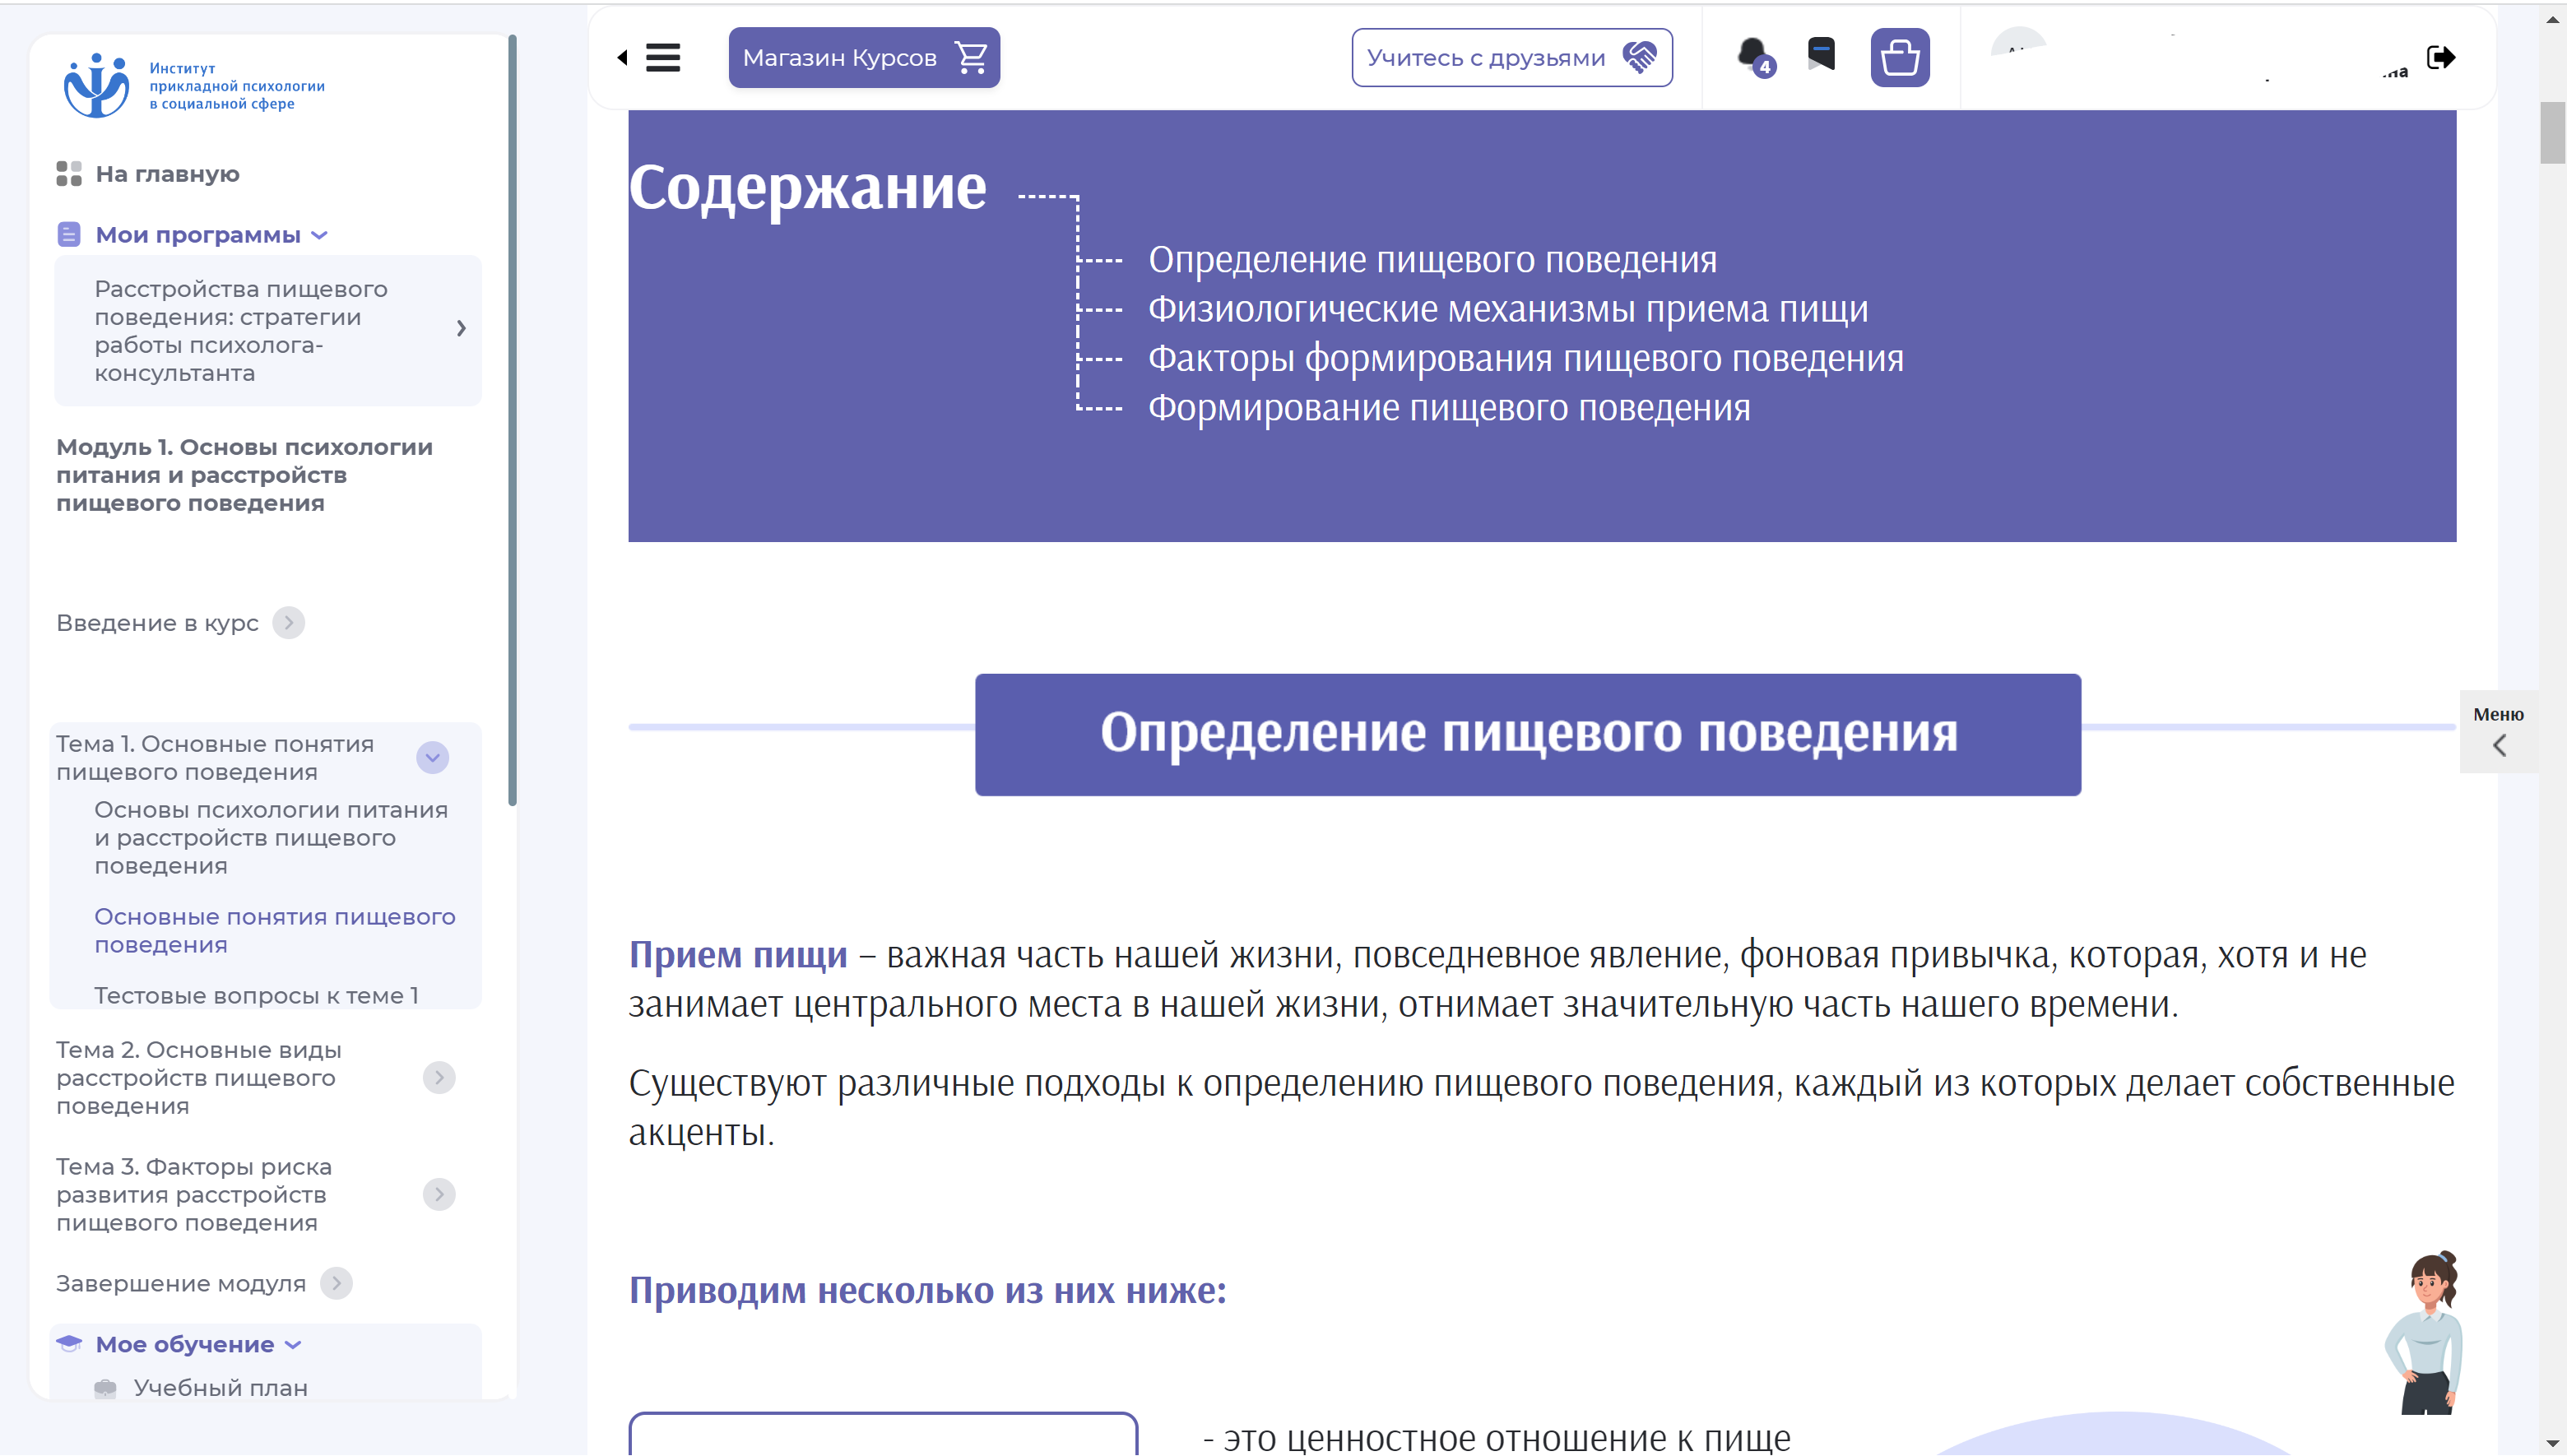This screenshot has height=1456, width=2567.
Task: Click the dashboard grid icon near На главную
Action: (x=69, y=174)
